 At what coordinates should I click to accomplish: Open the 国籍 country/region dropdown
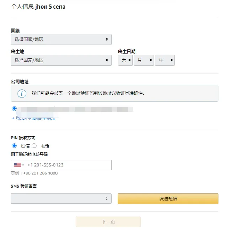[61, 39]
